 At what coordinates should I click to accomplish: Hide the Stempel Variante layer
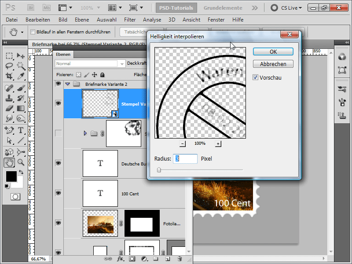[x=59, y=103]
